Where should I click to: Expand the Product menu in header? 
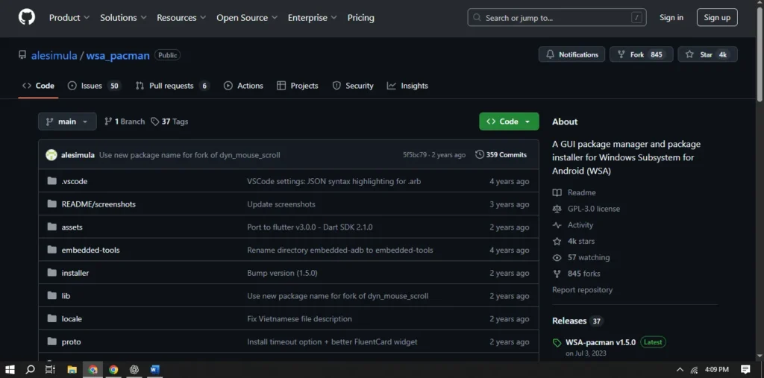(x=69, y=17)
